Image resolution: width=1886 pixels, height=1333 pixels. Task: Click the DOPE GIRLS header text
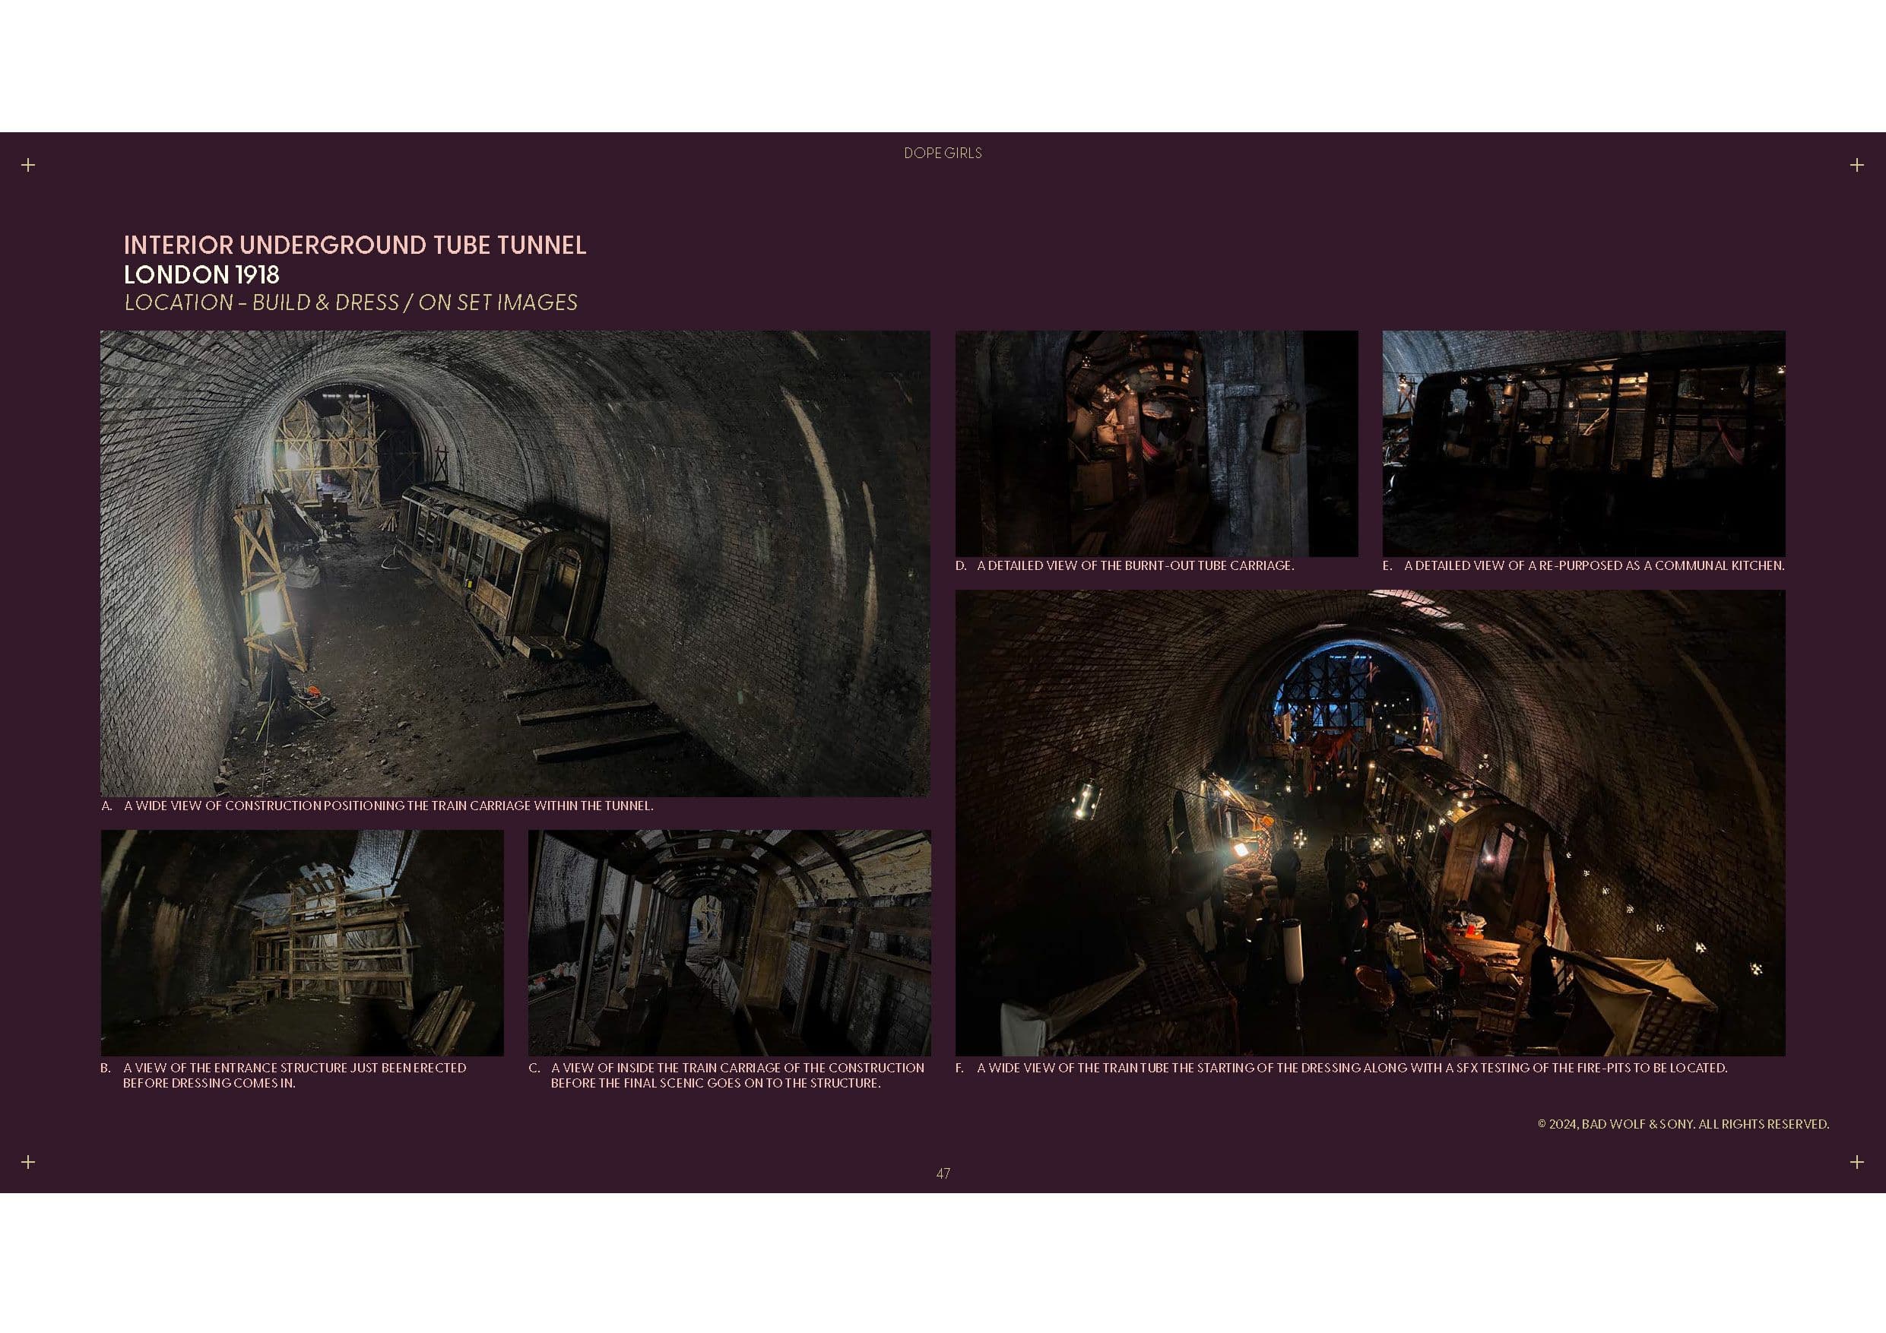[942, 154]
